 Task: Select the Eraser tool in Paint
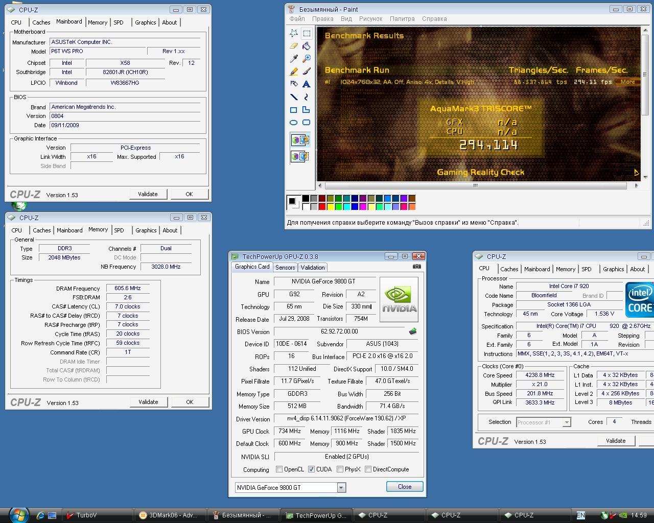pyautogui.click(x=294, y=46)
